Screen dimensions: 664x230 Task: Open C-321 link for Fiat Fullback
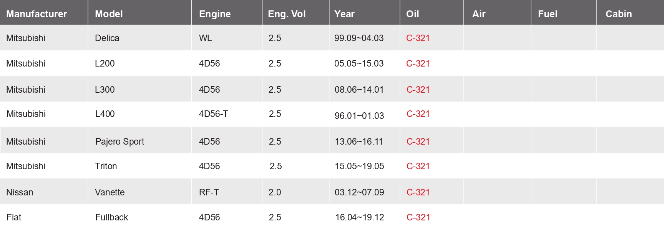(x=418, y=217)
